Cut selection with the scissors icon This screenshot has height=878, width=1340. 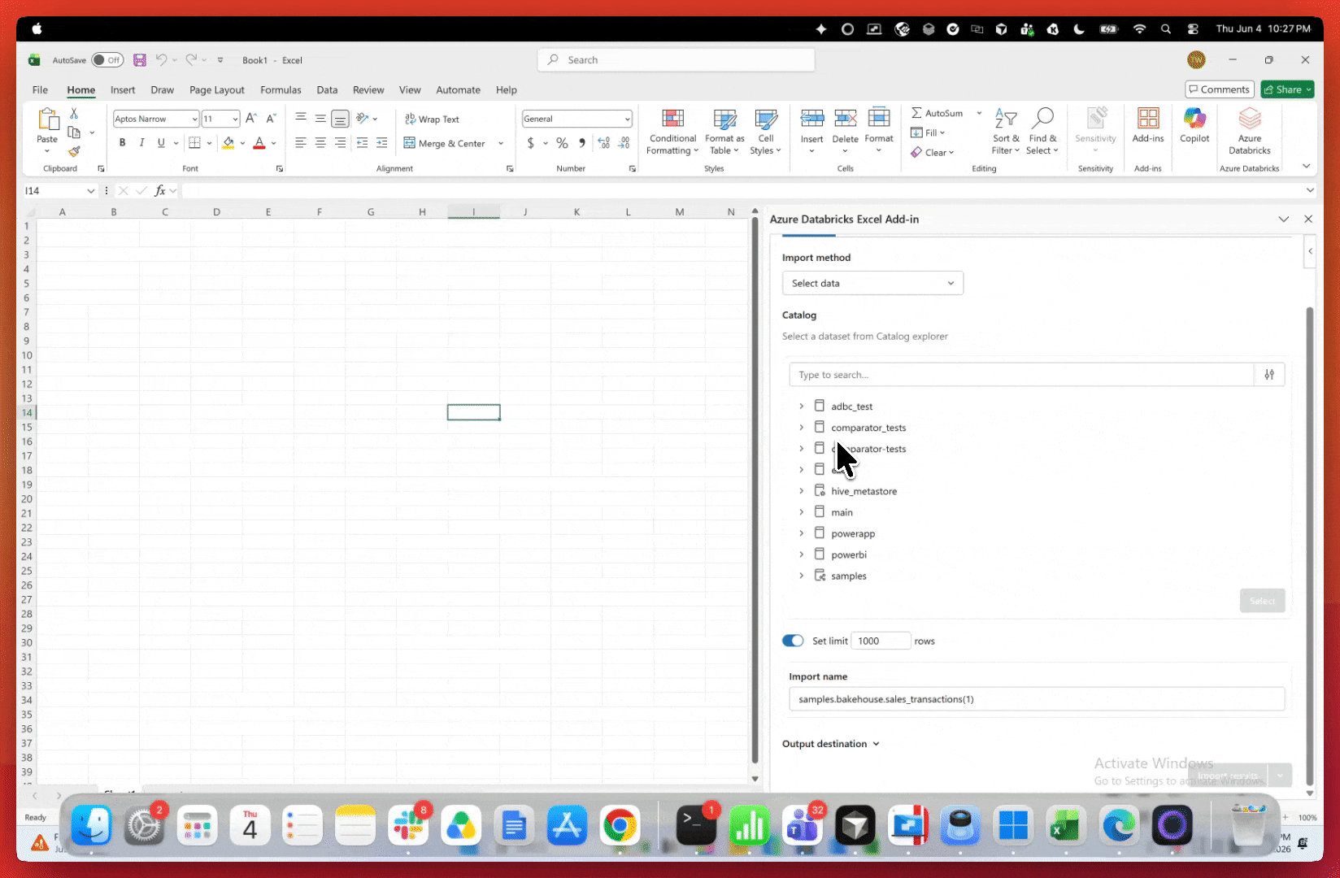tap(74, 114)
